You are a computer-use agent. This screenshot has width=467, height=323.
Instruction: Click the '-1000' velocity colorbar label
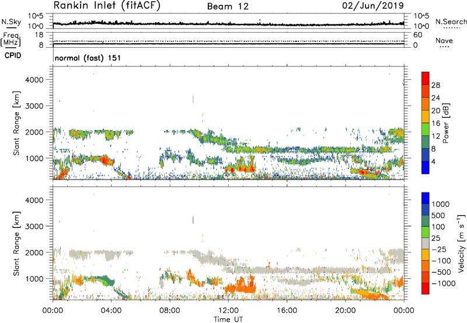click(x=443, y=283)
